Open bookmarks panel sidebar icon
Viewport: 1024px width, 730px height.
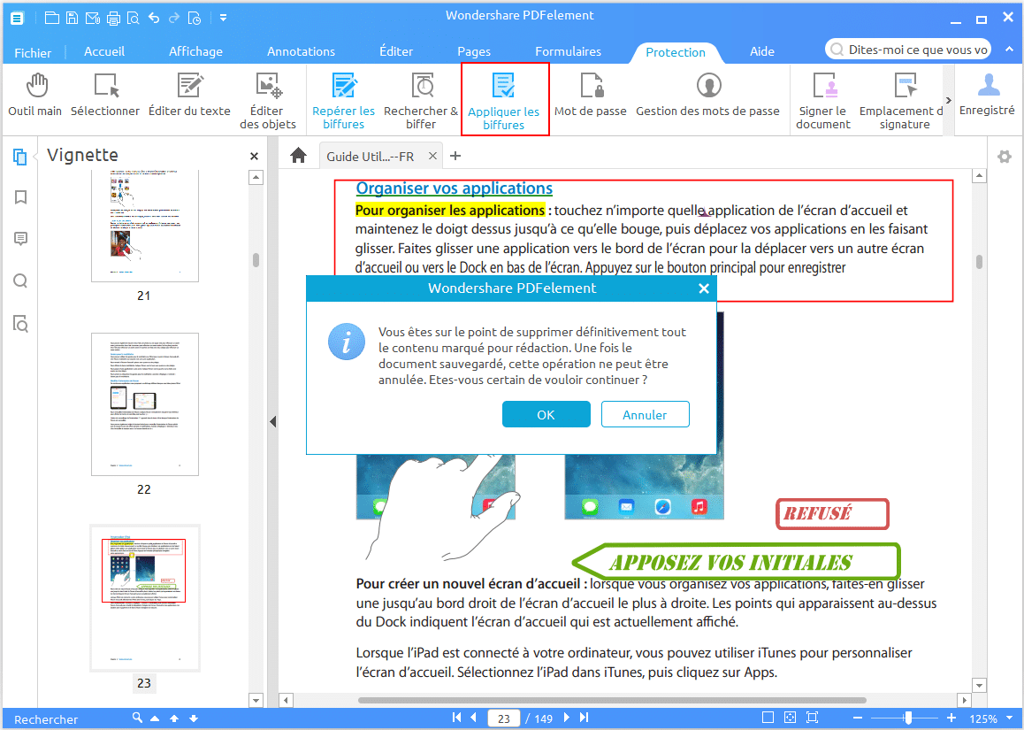click(20, 197)
